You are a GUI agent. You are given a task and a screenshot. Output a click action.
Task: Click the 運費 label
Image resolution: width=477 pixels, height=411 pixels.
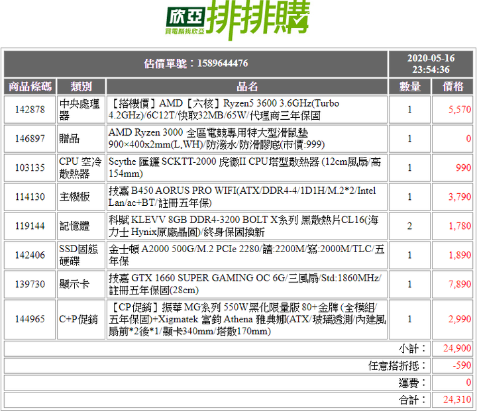[x=412, y=383]
